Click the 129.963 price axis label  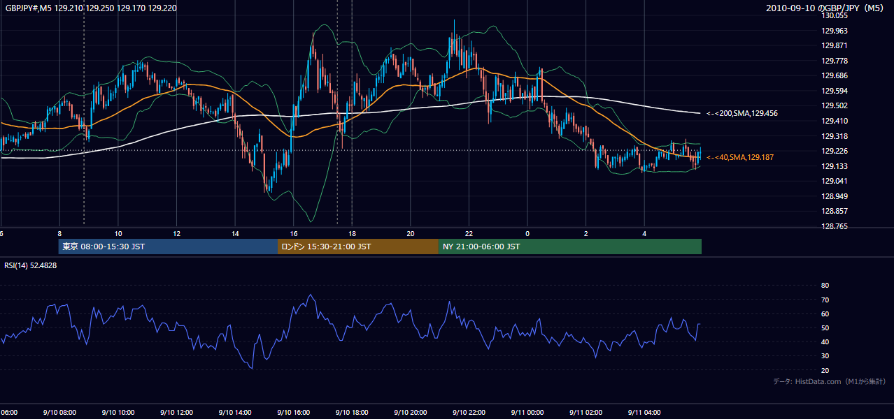[835, 31]
